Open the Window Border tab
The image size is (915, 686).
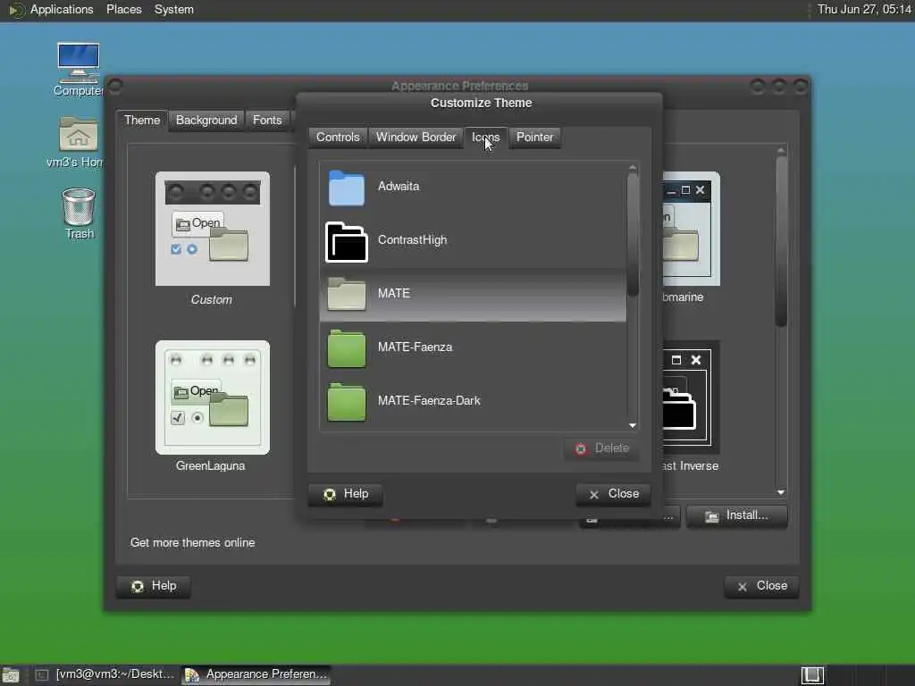point(416,137)
